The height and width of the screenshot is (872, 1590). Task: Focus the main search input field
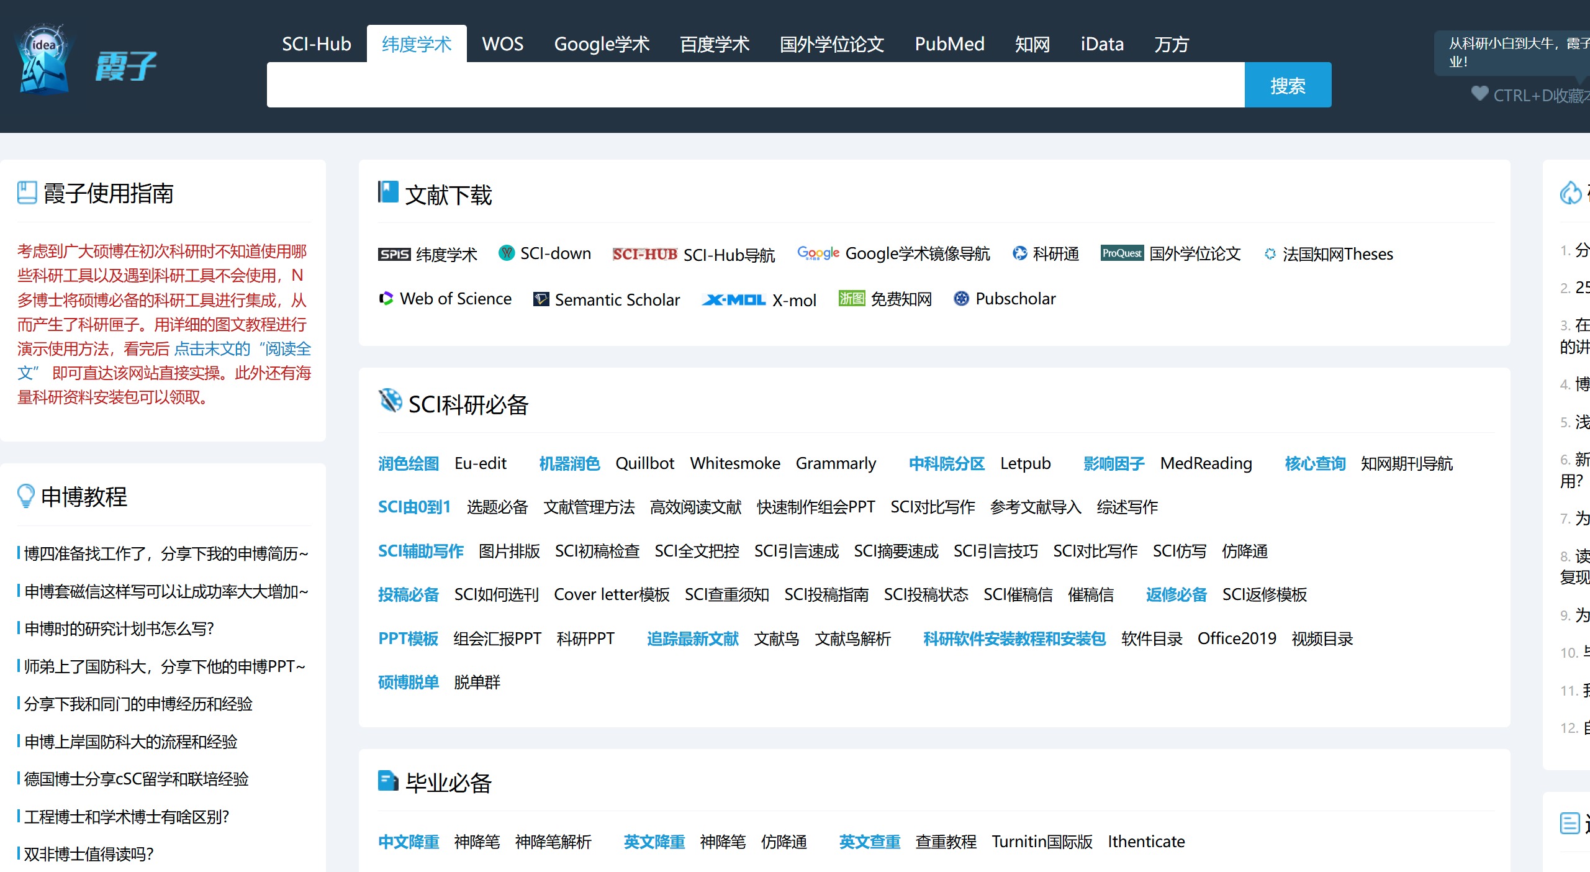click(x=756, y=85)
